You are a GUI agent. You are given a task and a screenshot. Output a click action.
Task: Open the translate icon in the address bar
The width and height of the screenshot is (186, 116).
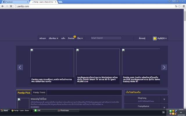pos(176,6)
